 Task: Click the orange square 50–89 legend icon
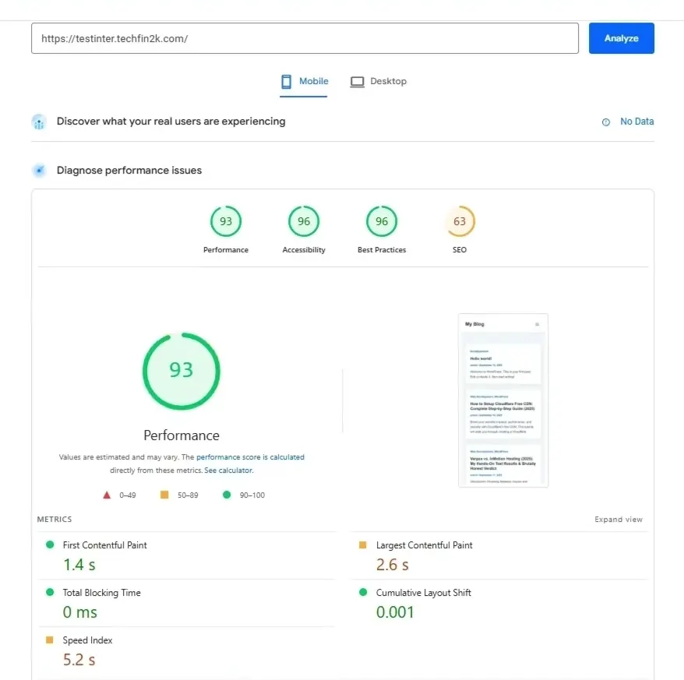point(164,495)
